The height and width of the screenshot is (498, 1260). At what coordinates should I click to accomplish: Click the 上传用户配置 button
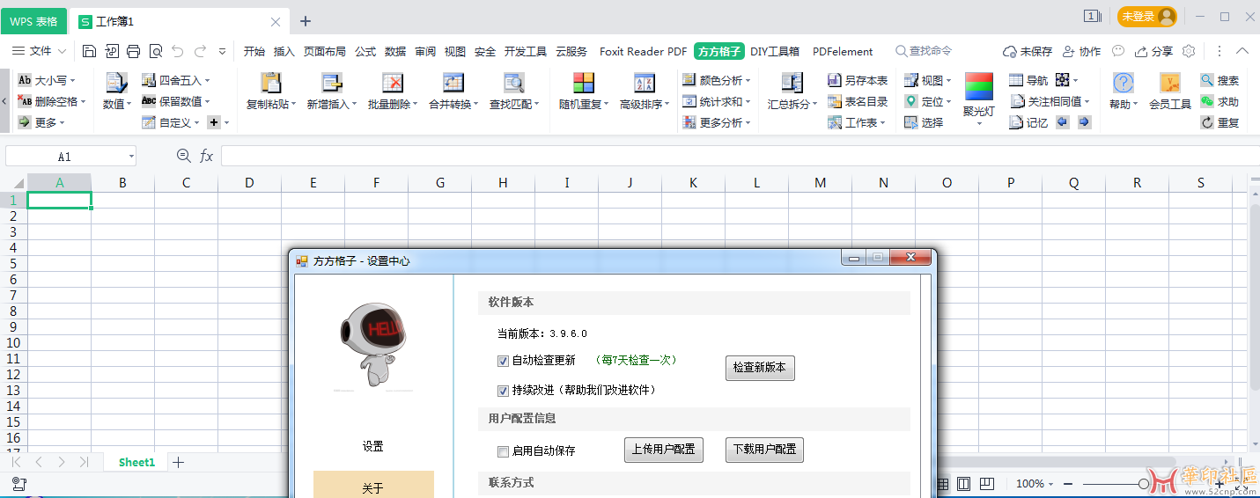click(x=664, y=450)
